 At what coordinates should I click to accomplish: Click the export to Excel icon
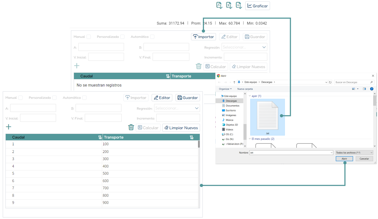229,5
